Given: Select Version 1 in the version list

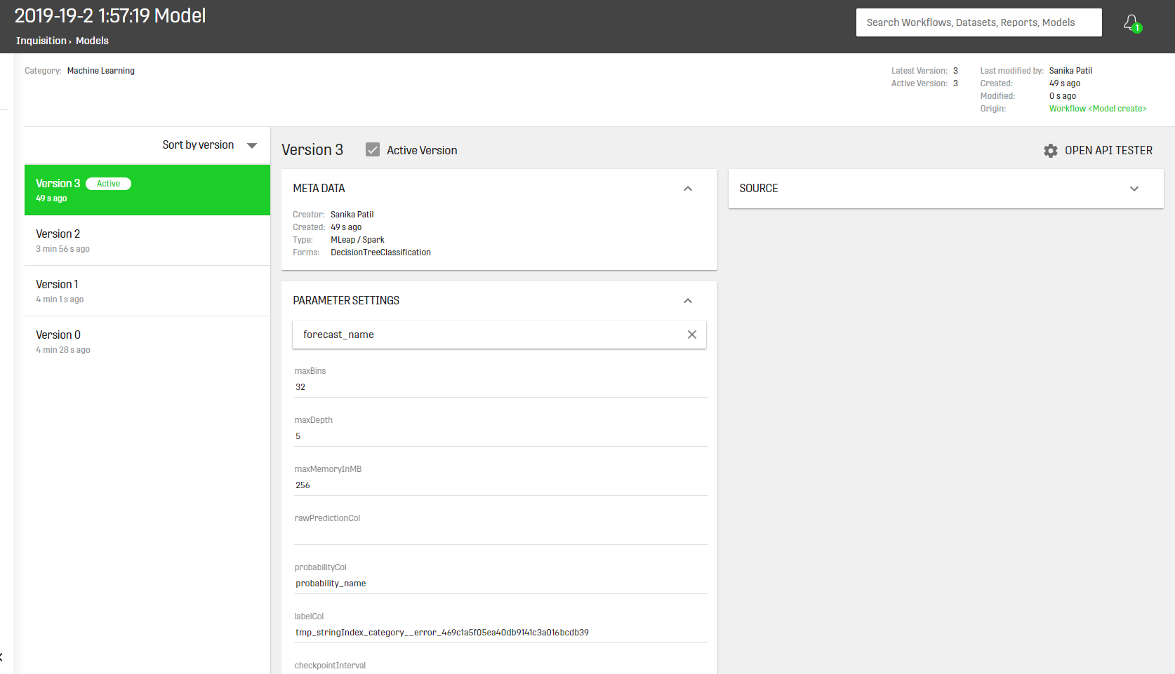Looking at the screenshot, I should click(147, 291).
